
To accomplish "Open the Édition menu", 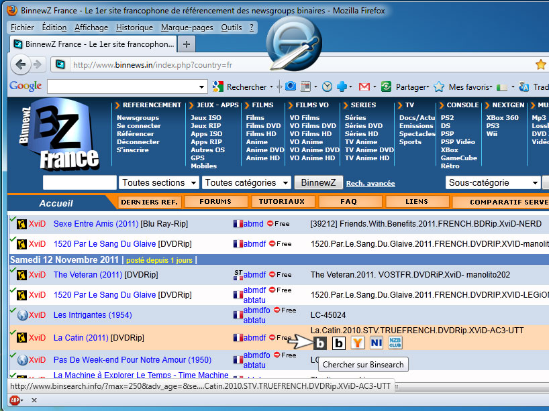I will click(54, 27).
